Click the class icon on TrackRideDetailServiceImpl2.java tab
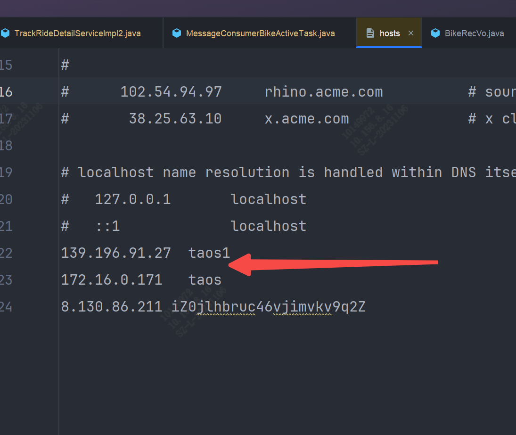 5,33
